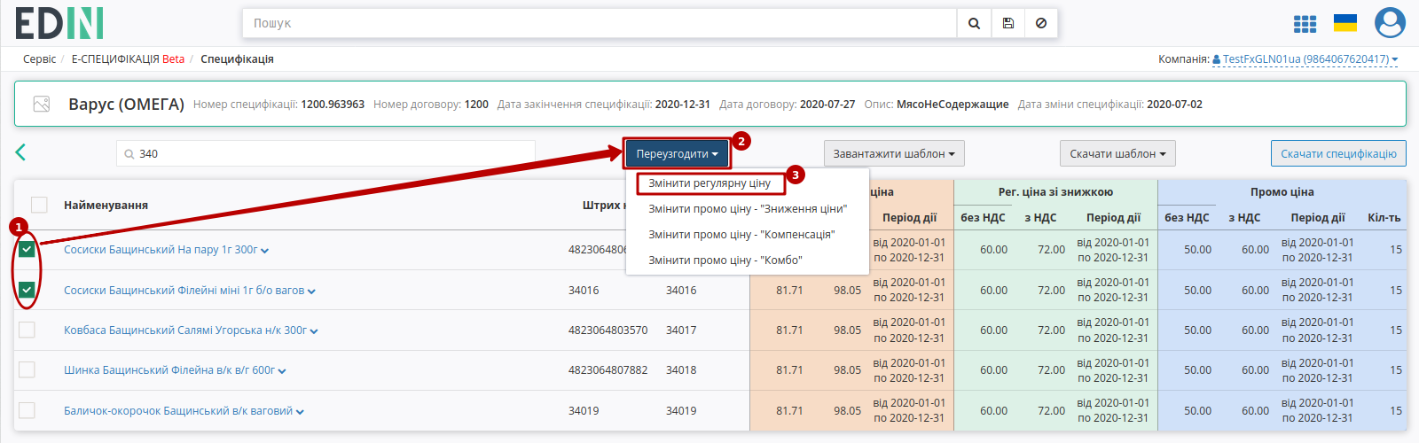Choose Змінити промо ціну - "Компенсація"
This screenshot has height=443, width=1419.
click(741, 235)
